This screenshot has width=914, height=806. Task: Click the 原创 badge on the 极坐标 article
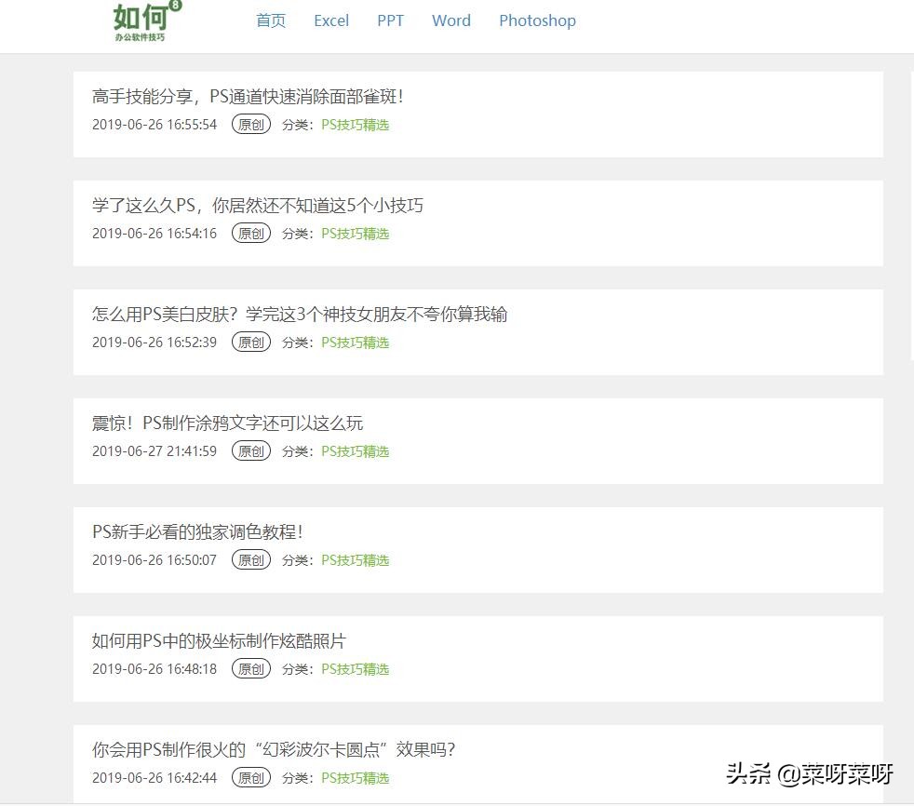pos(250,668)
